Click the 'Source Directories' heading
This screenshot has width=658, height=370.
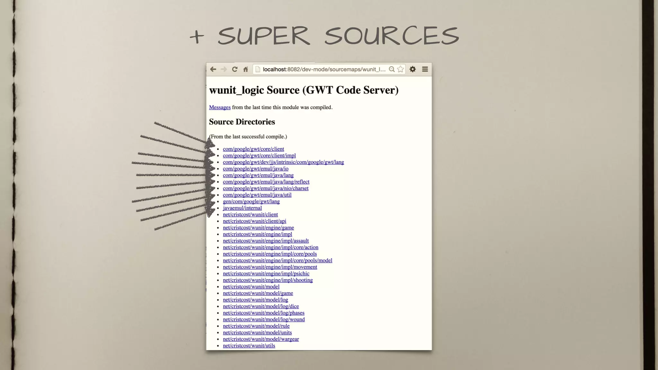pyautogui.click(x=242, y=122)
